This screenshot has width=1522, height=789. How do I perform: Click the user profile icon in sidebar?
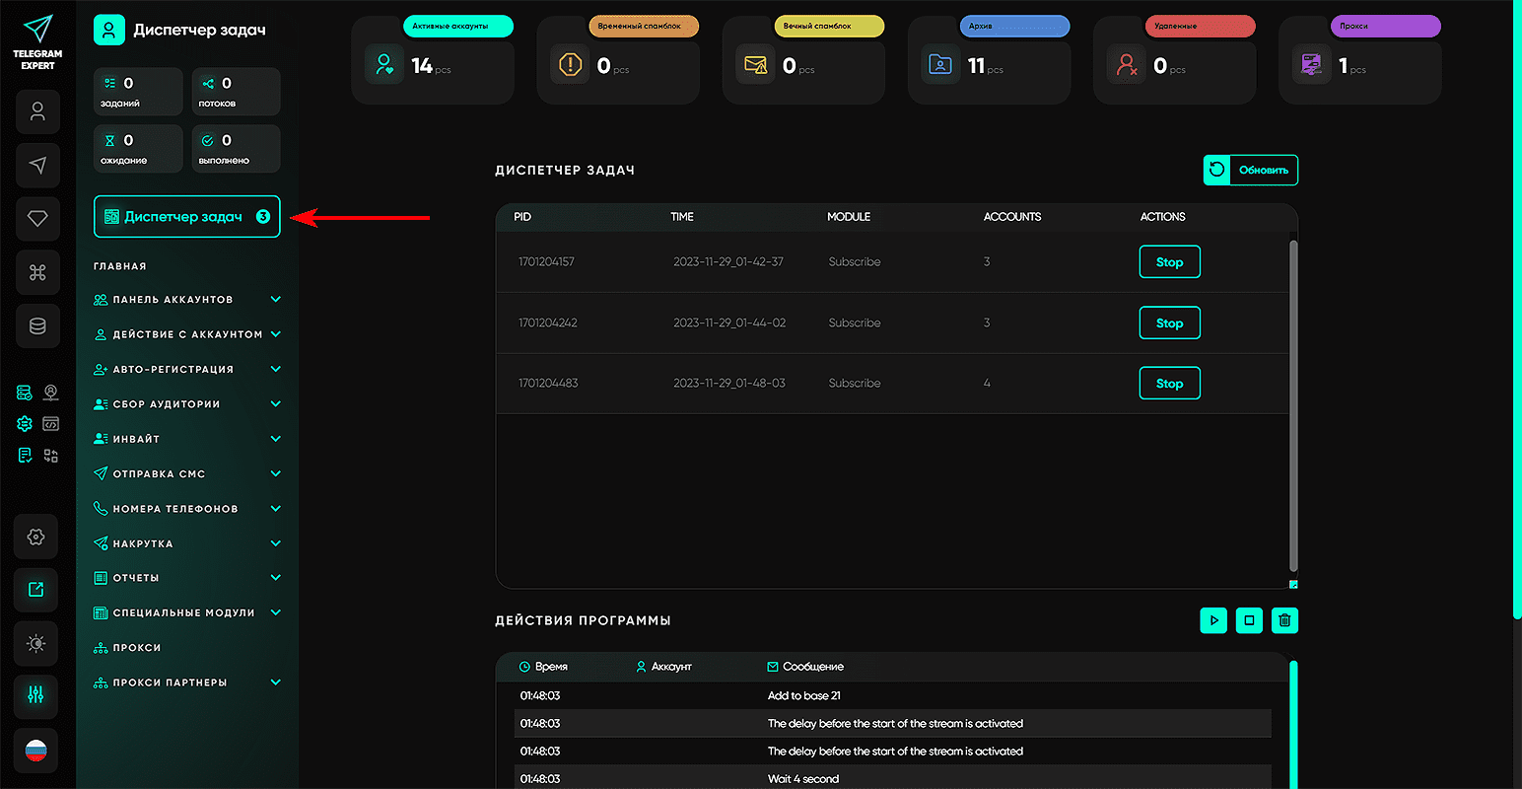[37, 111]
